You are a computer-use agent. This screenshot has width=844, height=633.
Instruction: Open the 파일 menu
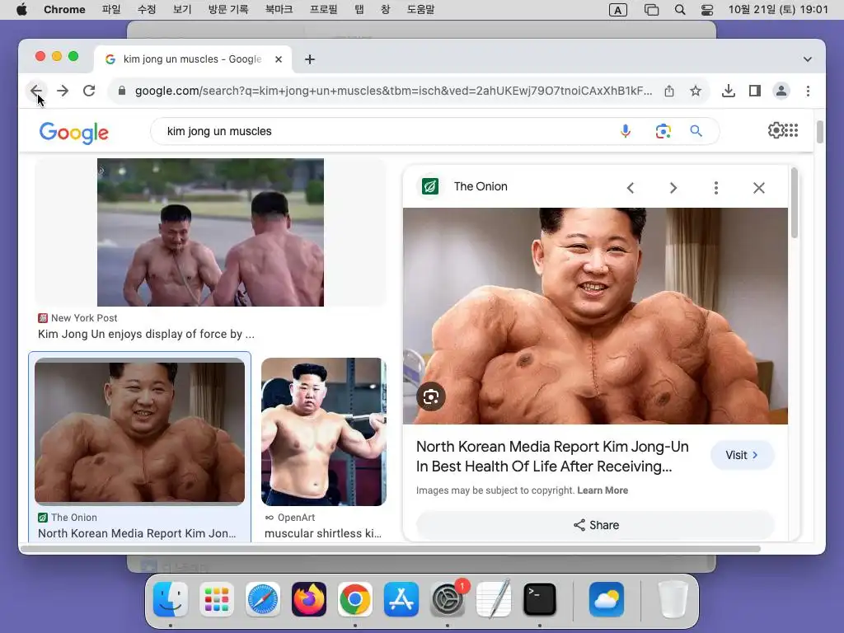[111, 9]
